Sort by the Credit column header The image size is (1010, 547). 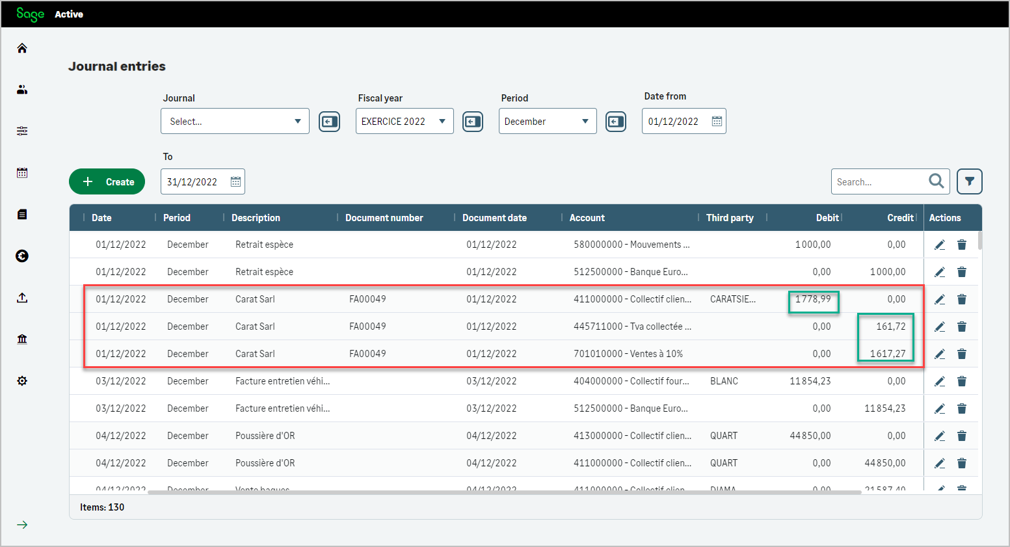click(900, 218)
